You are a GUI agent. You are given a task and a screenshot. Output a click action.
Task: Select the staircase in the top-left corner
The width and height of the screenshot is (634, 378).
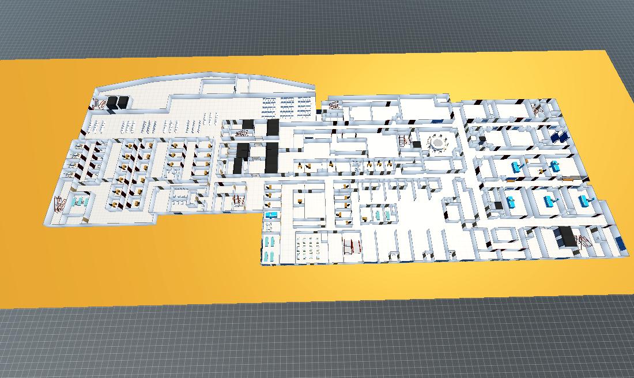click(99, 105)
